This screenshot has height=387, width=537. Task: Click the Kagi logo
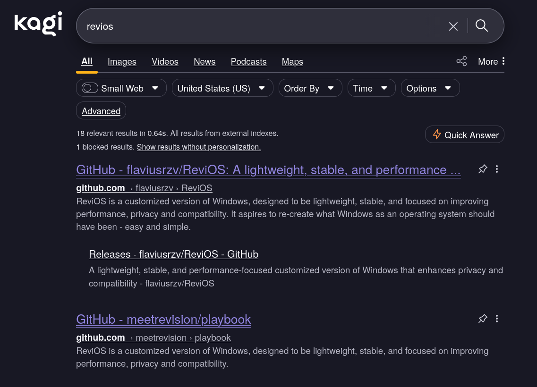click(x=38, y=23)
